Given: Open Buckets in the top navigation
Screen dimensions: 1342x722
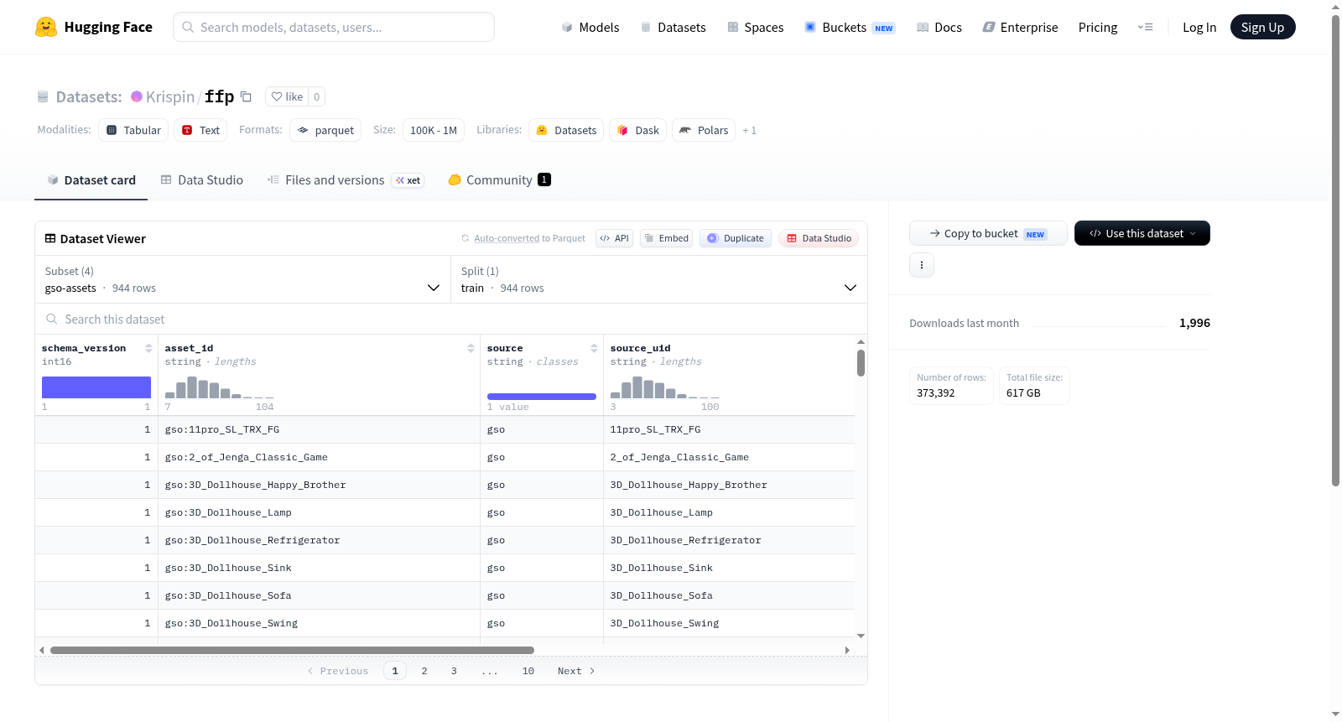Looking at the screenshot, I should (x=850, y=27).
